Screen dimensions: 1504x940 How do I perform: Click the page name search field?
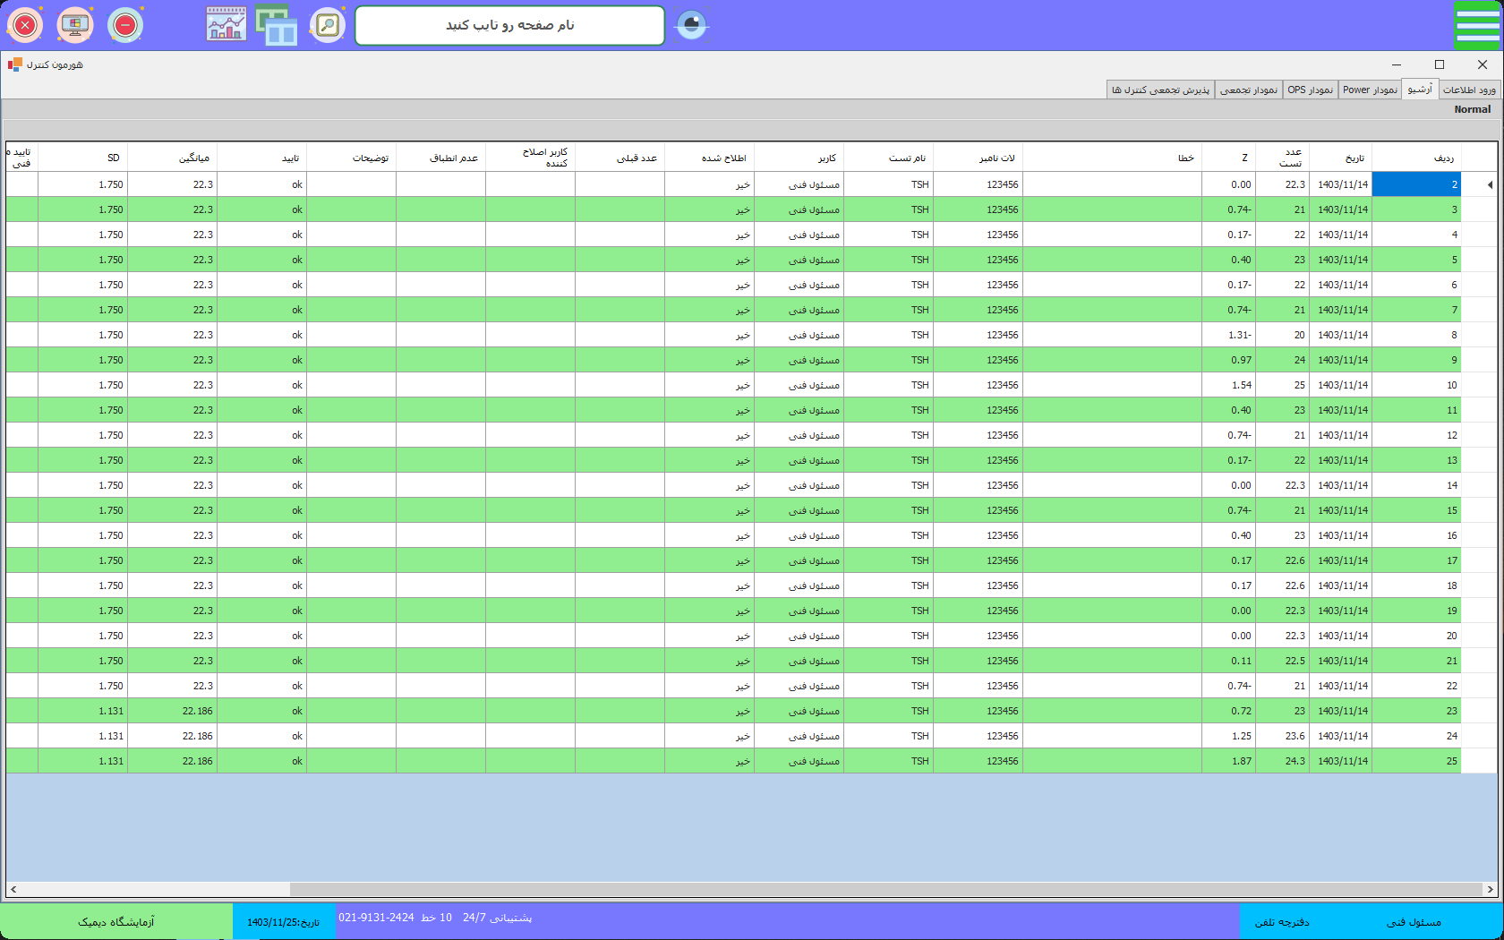click(509, 25)
